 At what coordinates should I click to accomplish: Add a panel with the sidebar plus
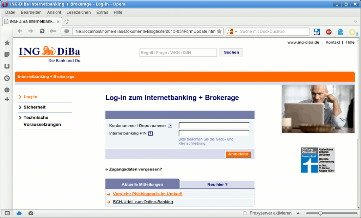(7, 99)
